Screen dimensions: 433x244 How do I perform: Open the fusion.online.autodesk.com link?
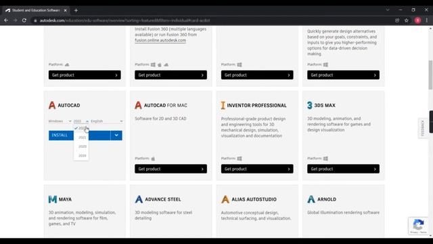(160, 41)
